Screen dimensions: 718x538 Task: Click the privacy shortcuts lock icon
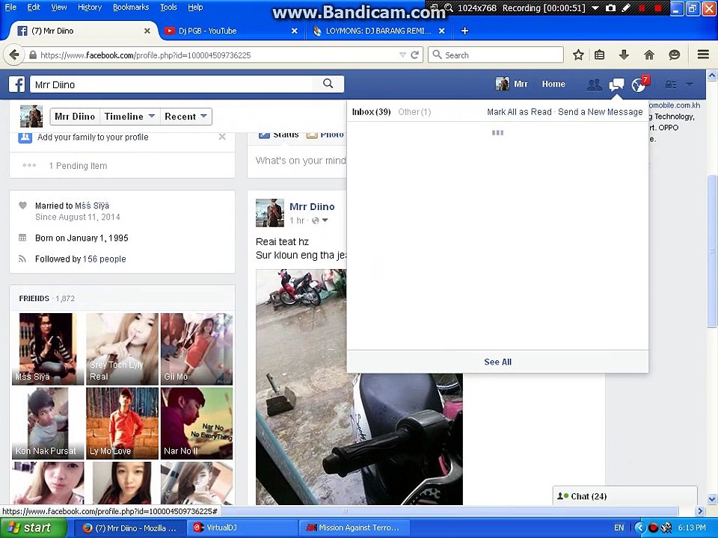[671, 84]
